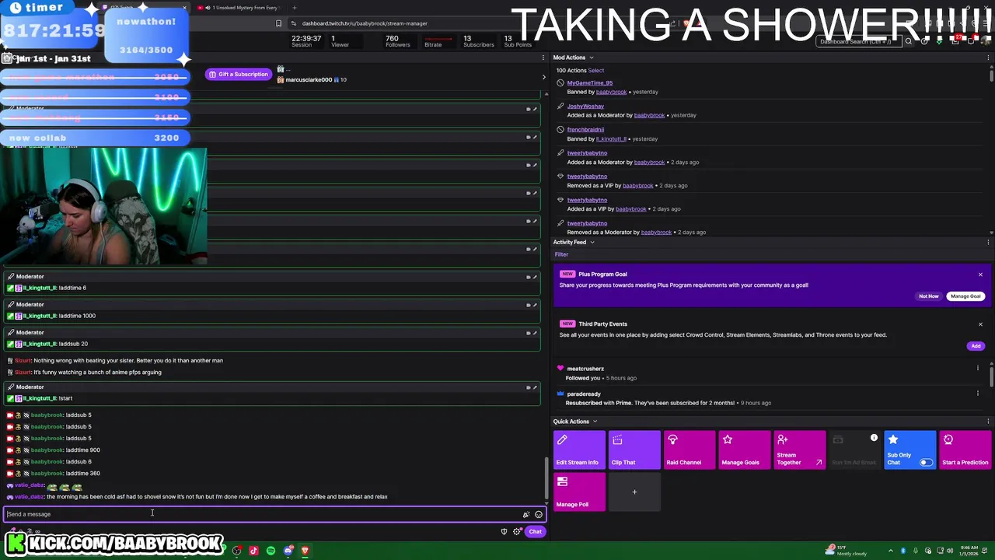The width and height of the screenshot is (995, 560).
Task: Open chat settings gear icon
Action: [x=517, y=531]
